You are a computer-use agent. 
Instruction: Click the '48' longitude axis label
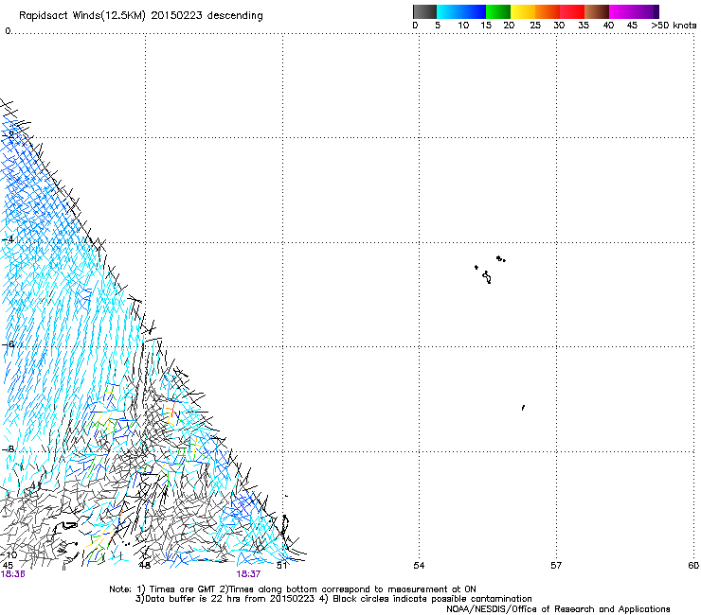pyautogui.click(x=144, y=566)
